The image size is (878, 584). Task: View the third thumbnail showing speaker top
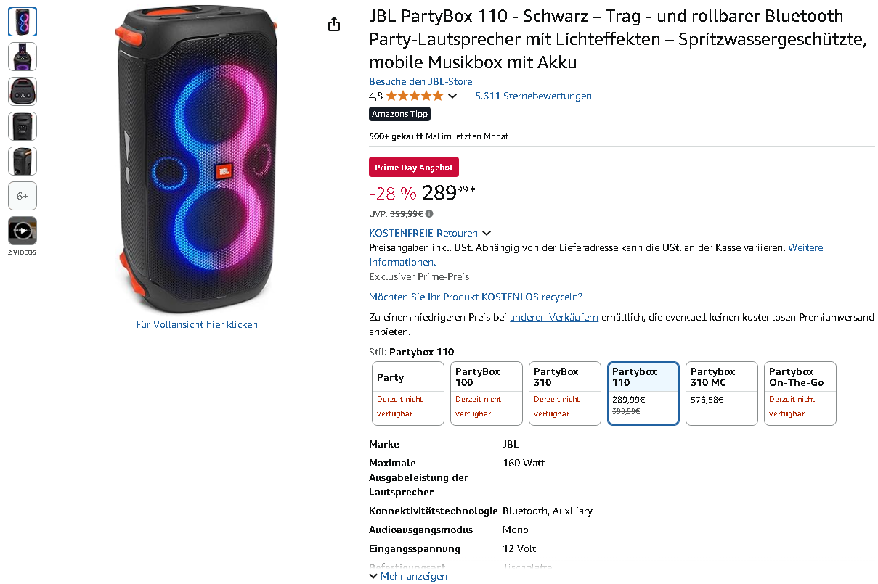click(x=23, y=91)
